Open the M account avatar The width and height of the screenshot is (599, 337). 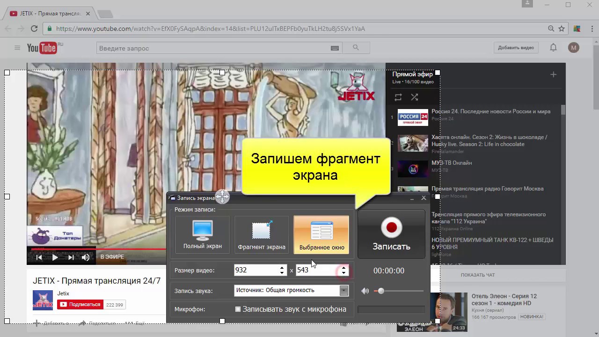pyautogui.click(x=574, y=48)
